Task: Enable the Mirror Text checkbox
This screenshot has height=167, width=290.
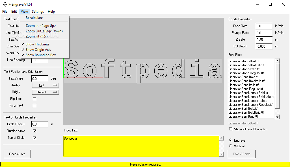Action: click(x=34, y=106)
